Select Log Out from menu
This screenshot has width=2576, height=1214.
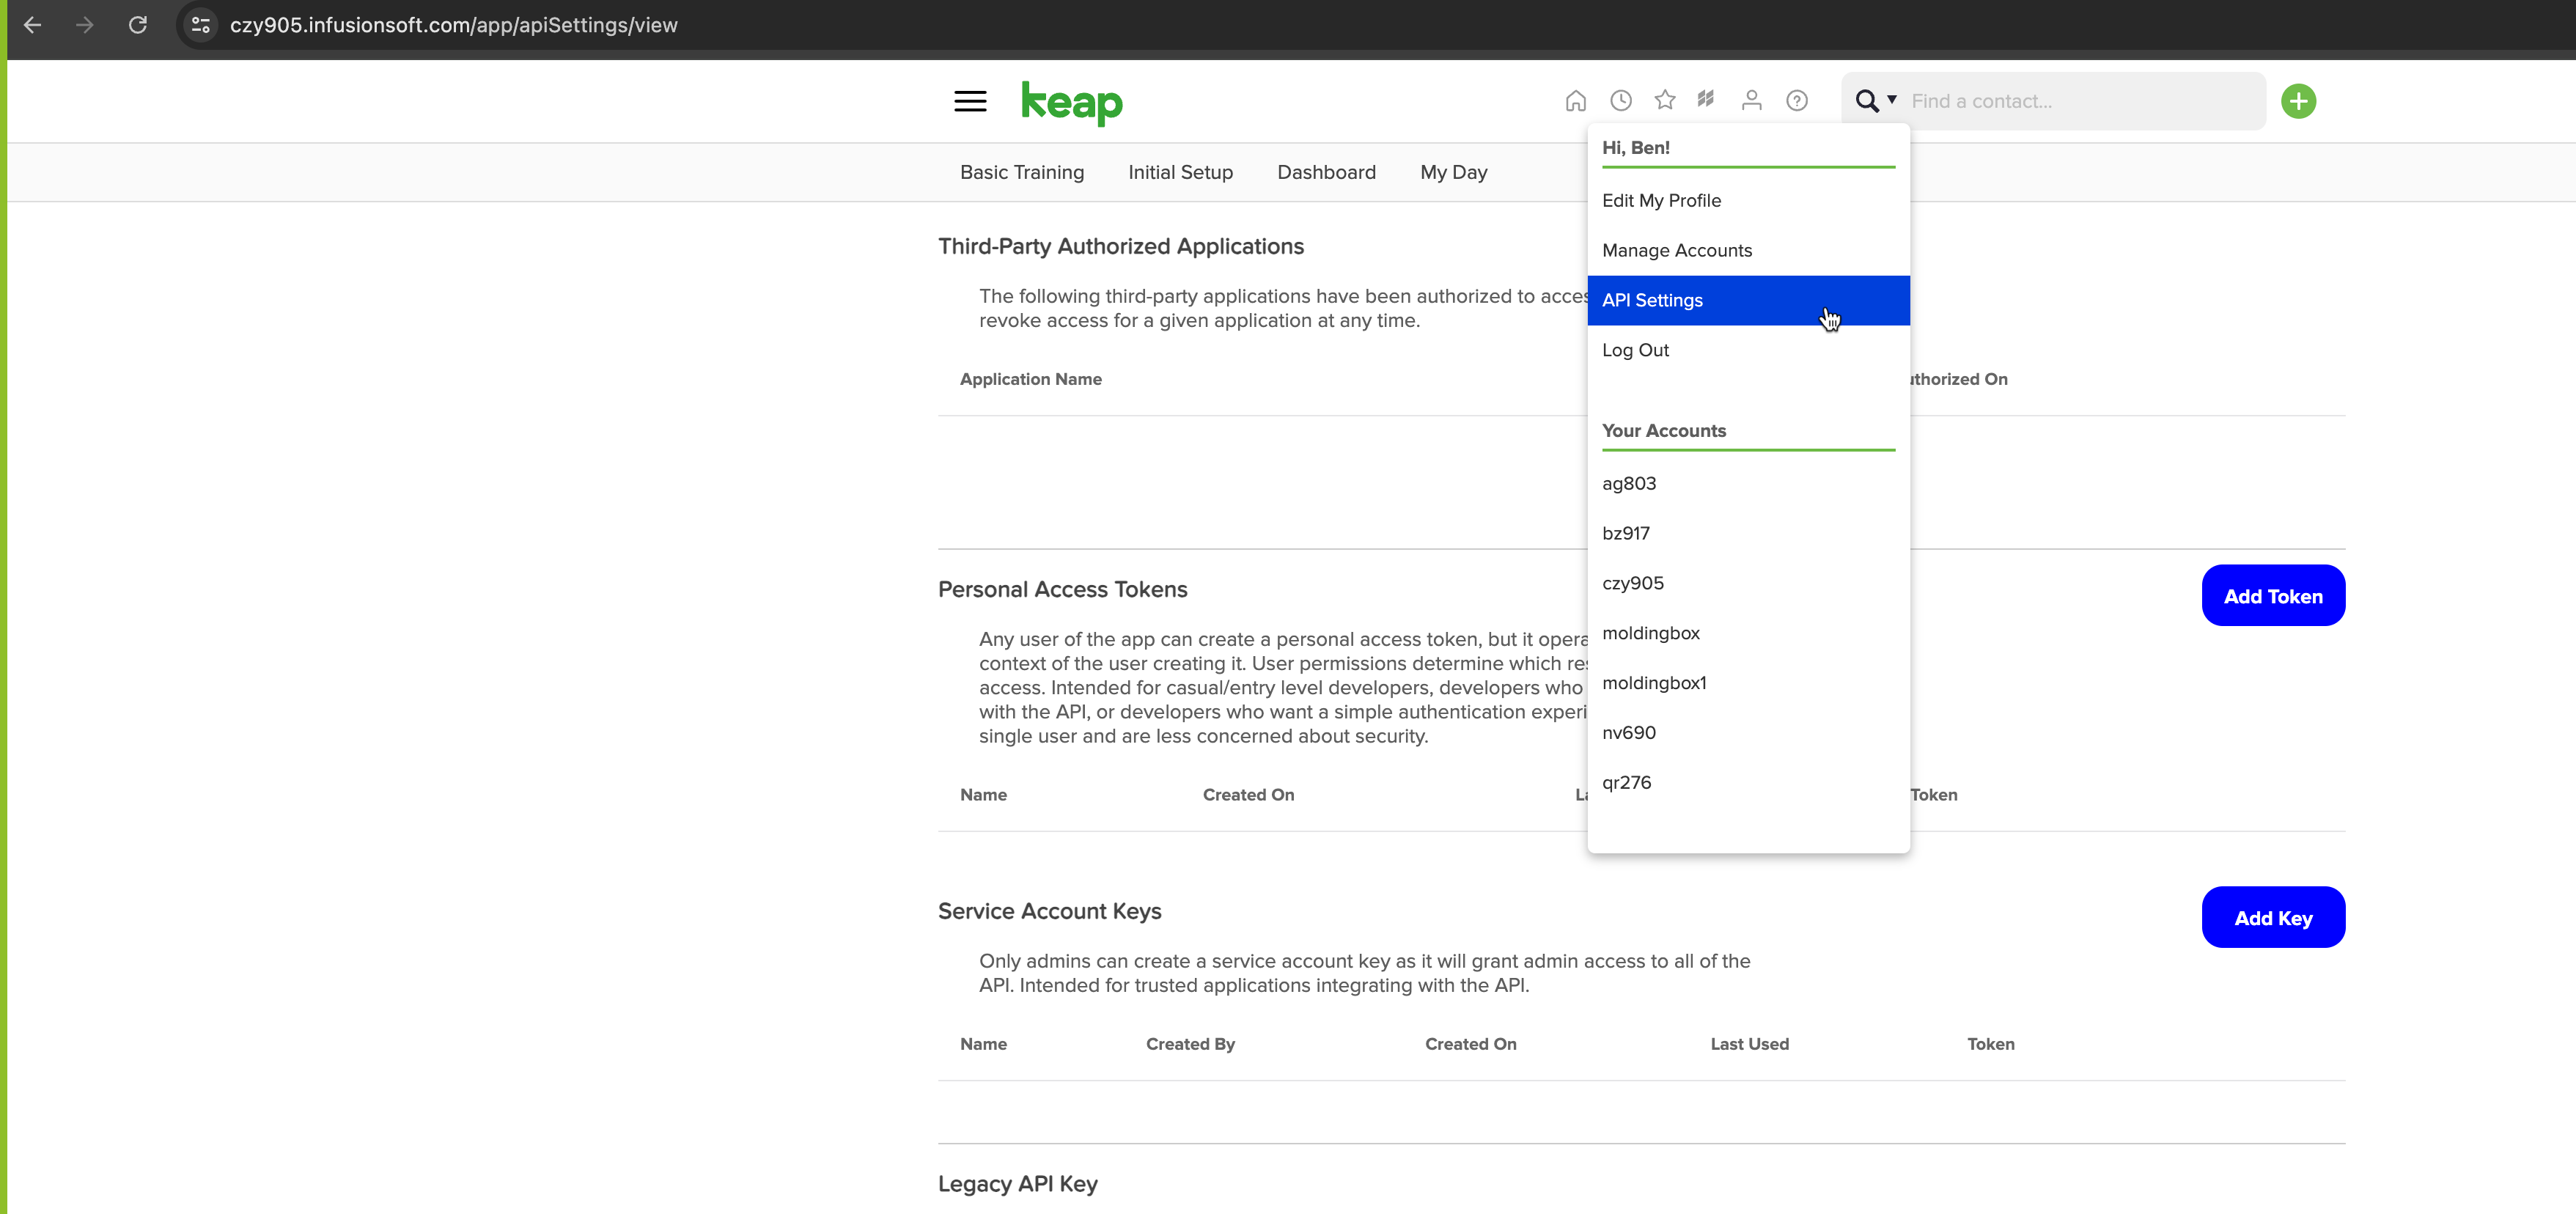click(x=1635, y=350)
